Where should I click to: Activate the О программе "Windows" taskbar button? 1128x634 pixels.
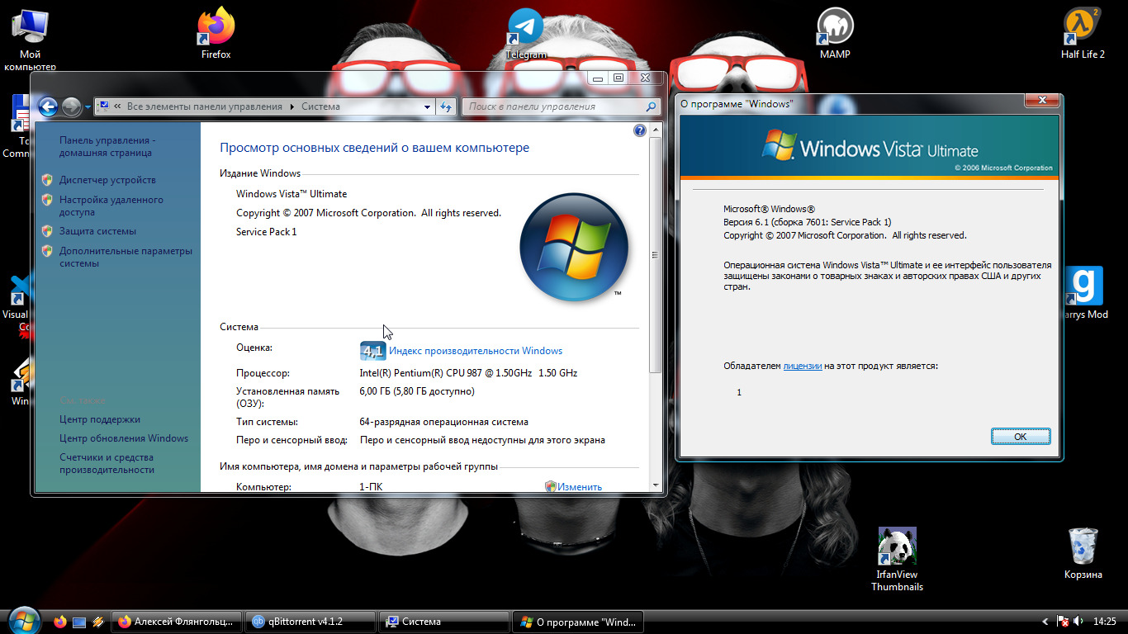pos(578,622)
